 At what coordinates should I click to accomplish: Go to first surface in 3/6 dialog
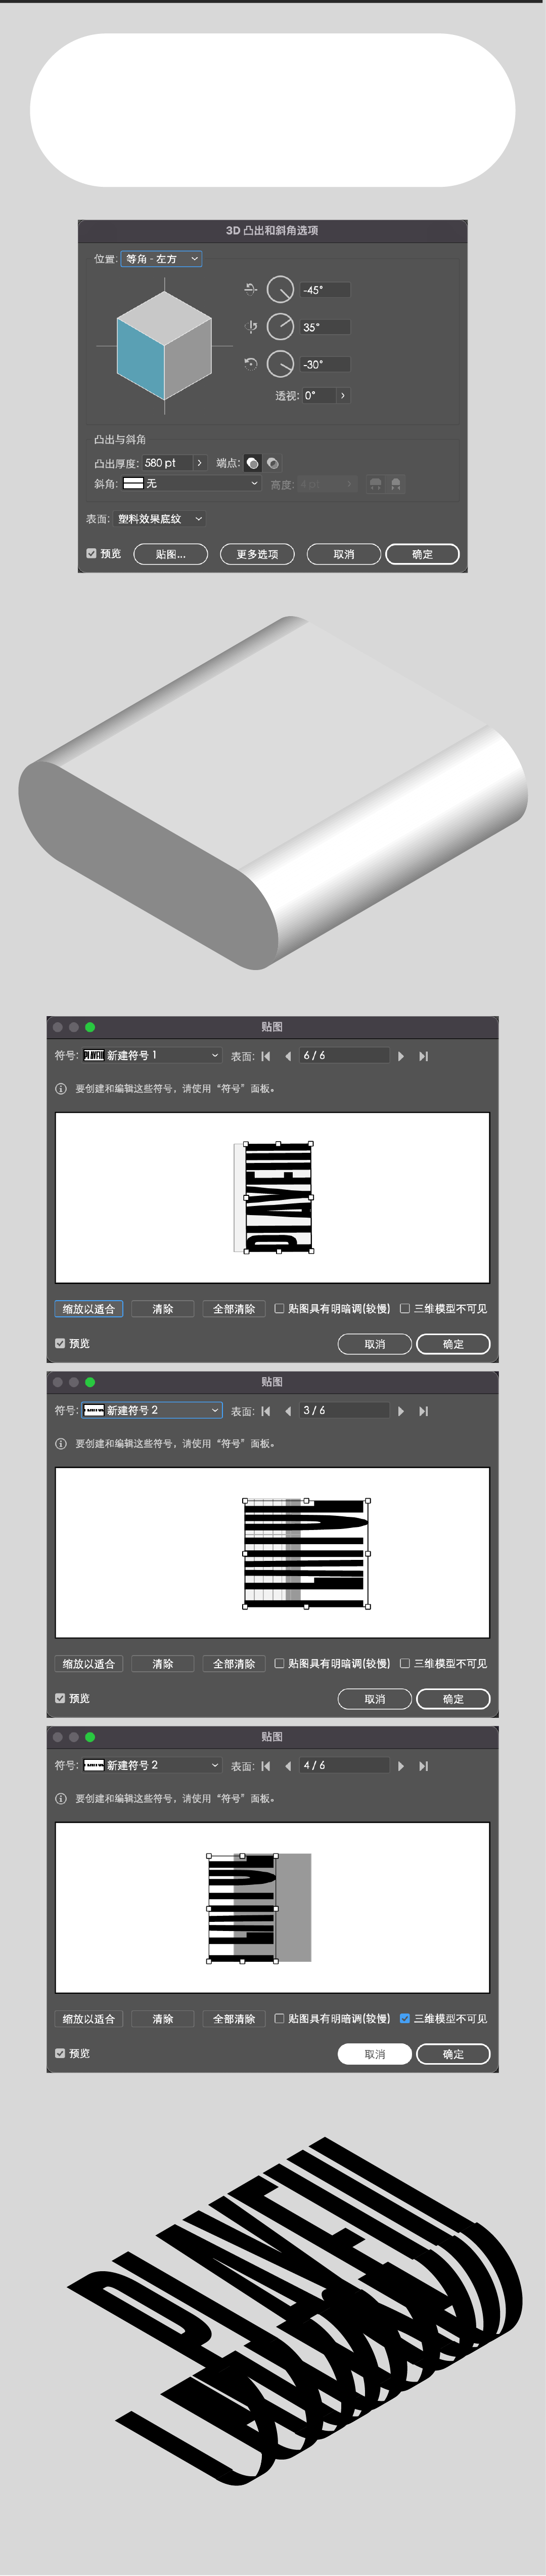[x=265, y=1411]
